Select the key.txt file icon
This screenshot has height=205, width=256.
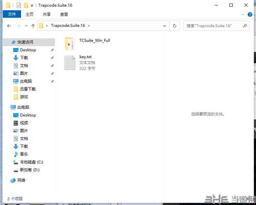coord(70,63)
